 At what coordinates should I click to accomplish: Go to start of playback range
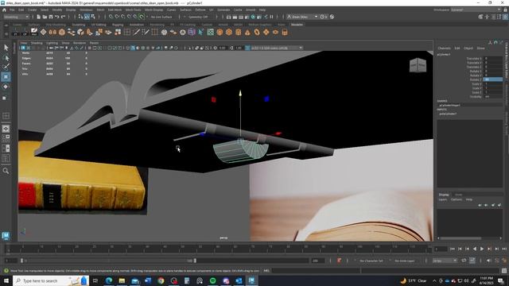453,249
